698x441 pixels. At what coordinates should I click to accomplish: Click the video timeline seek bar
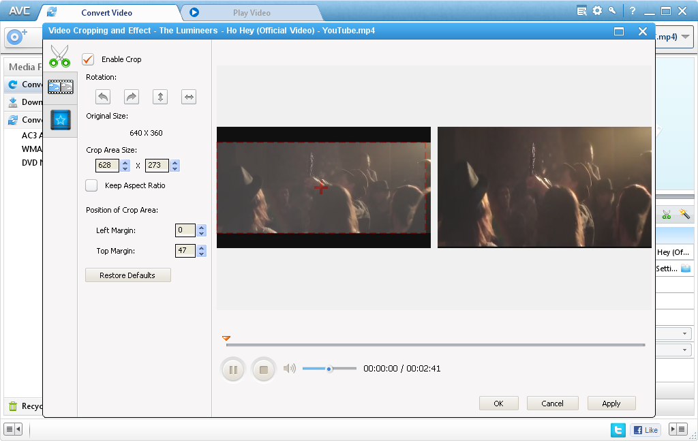pyautogui.click(x=436, y=345)
